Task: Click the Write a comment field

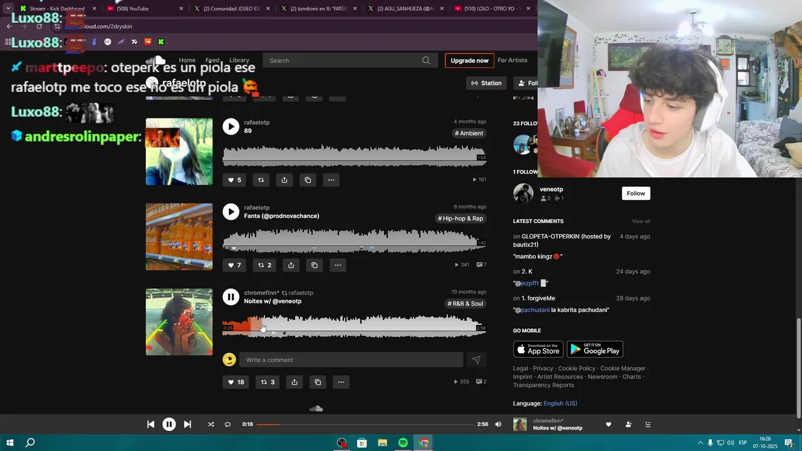Action: [352, 360]
